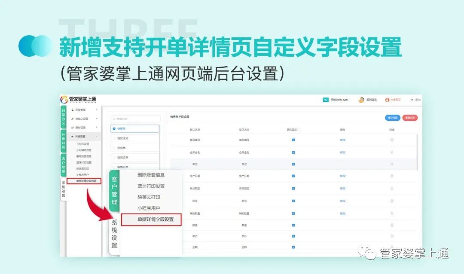Viewport: 464px width, 274px height.
Task: Click the 签到演示 user avatar
Action: pyautogui.click(x=361, y=100)
